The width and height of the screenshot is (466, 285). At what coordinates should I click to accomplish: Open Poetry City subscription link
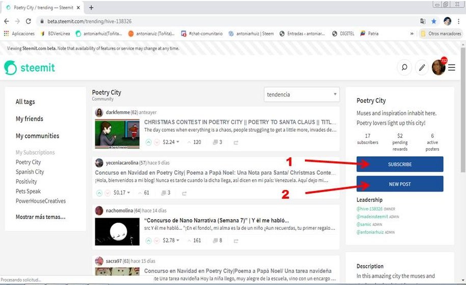tap(28, 162)
